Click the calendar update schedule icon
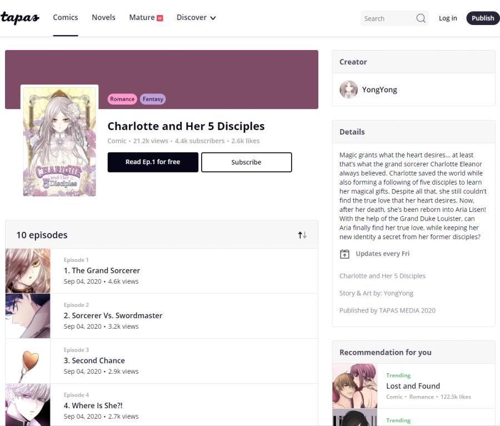500x426 pixels. [x=344, y=254]
